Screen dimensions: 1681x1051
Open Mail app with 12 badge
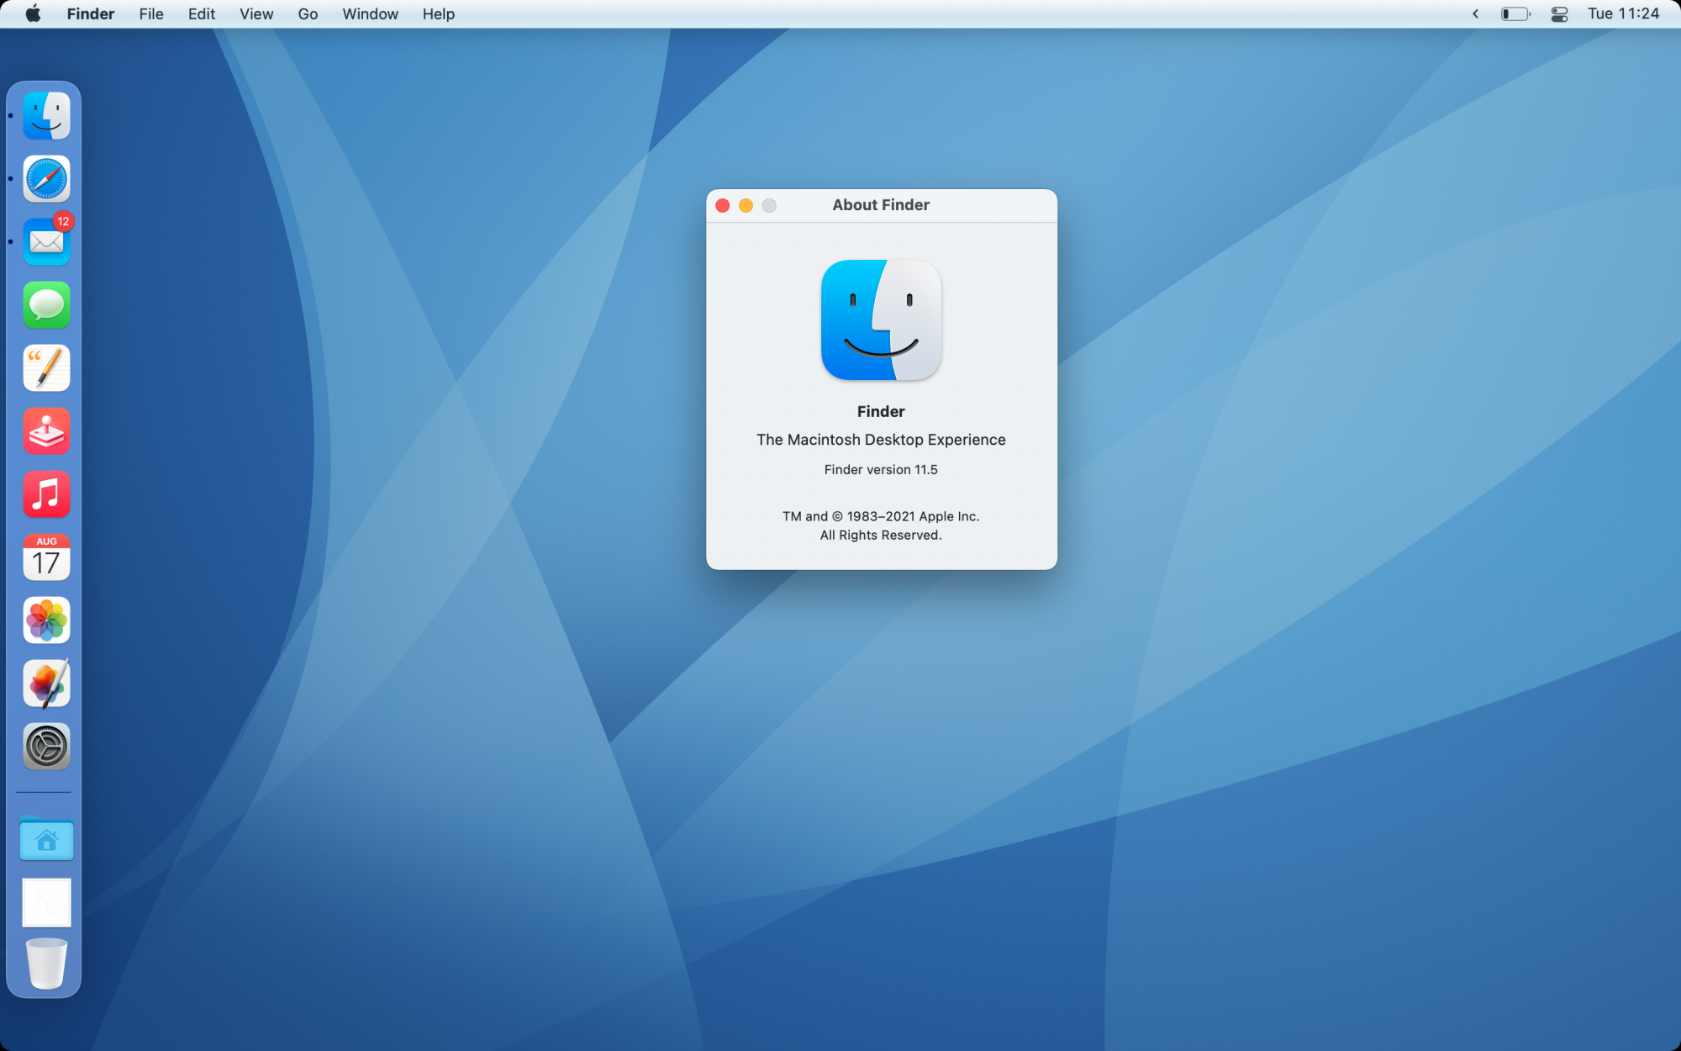[46, 242]
